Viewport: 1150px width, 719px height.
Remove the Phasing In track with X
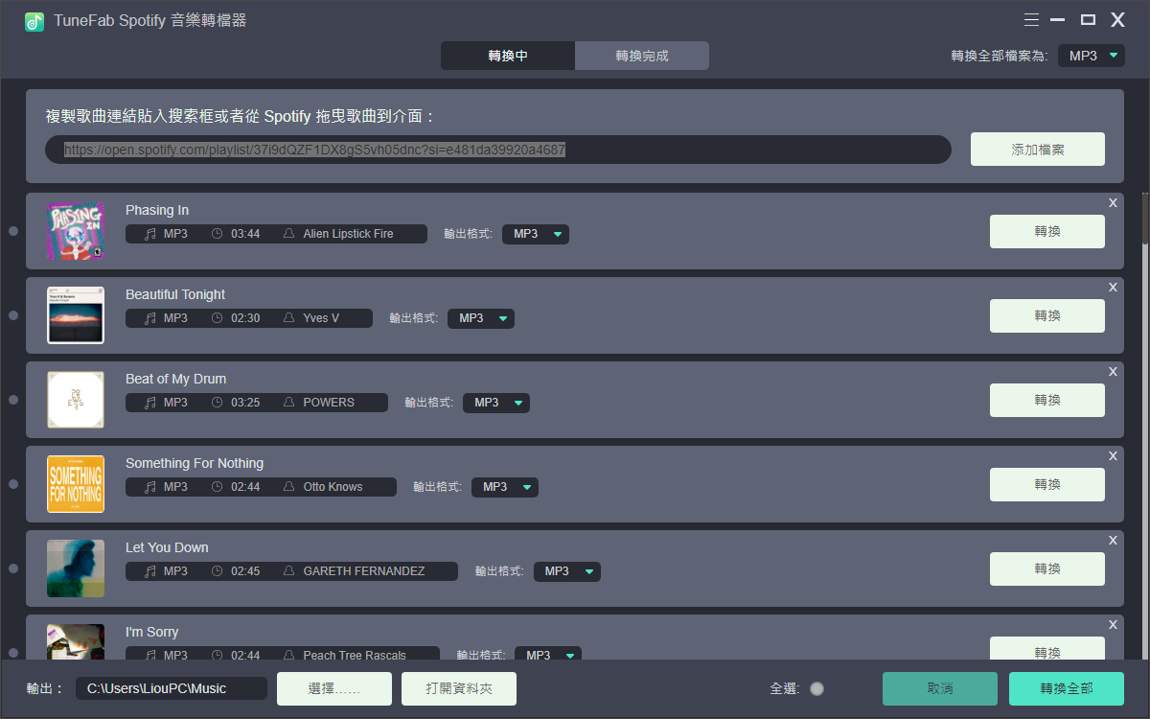[1113, 203]
